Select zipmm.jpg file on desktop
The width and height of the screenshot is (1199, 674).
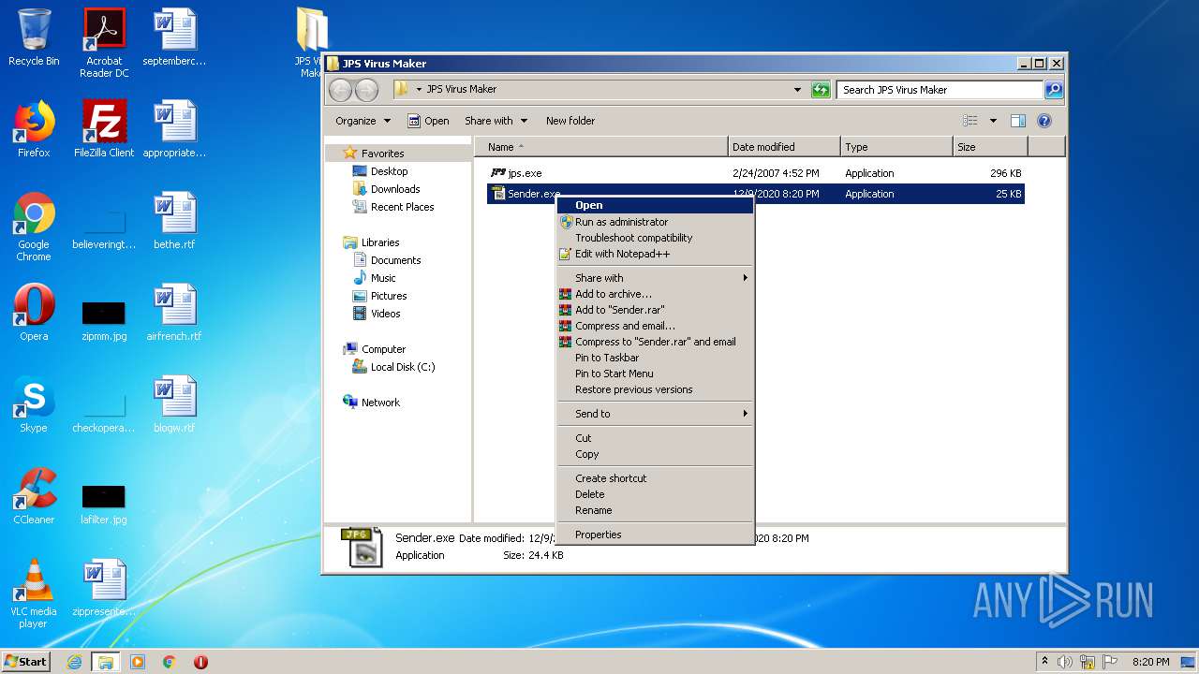click(x=104, y=321)
